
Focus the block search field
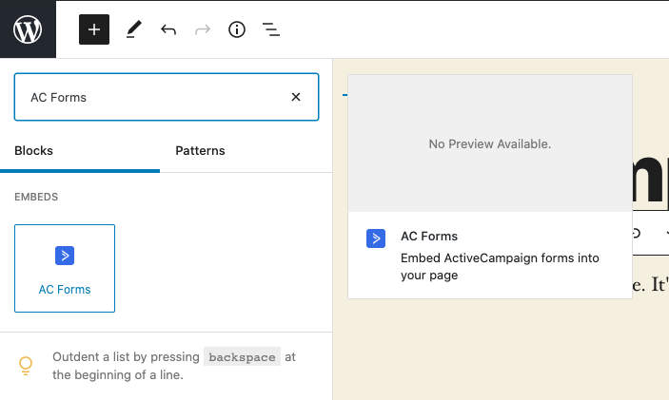pyautogui.click(x=167, y=97)
